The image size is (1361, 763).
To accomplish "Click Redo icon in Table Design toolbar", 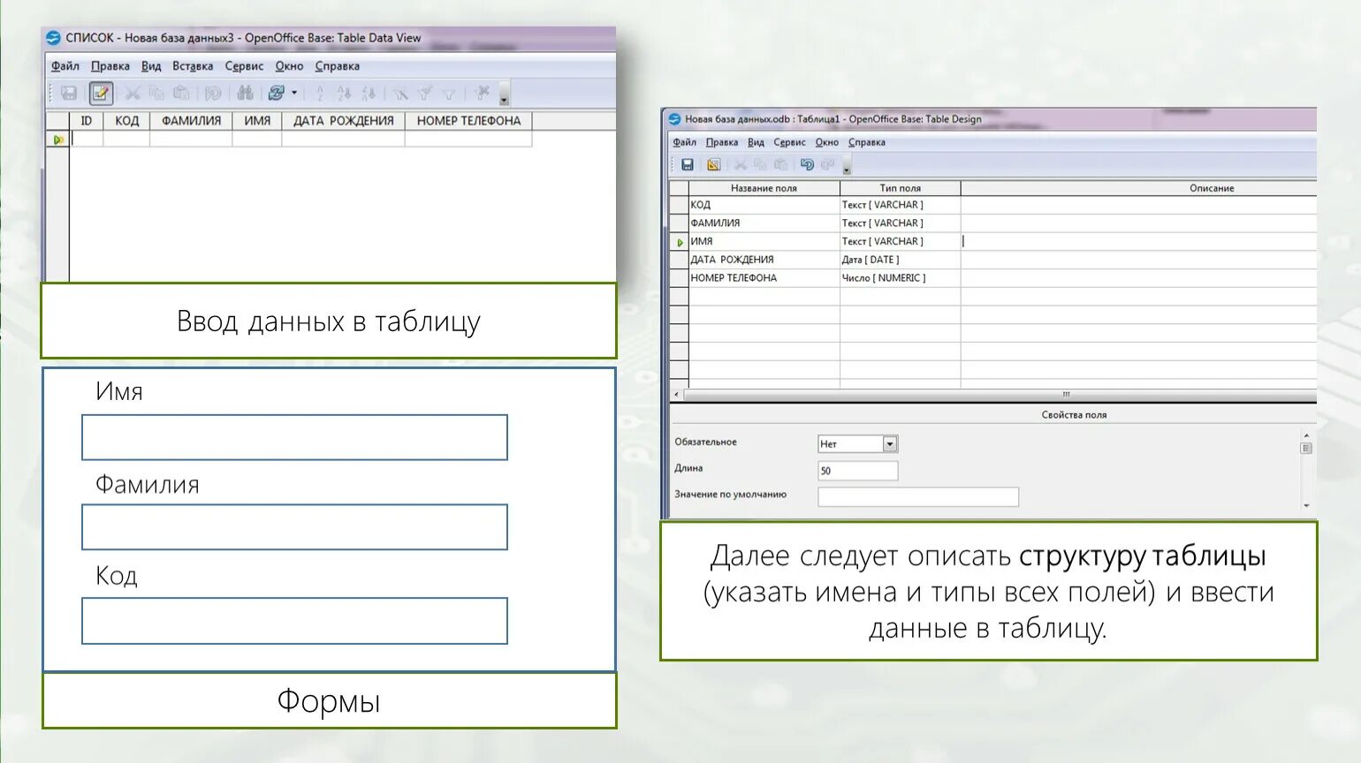I will 827,164.
